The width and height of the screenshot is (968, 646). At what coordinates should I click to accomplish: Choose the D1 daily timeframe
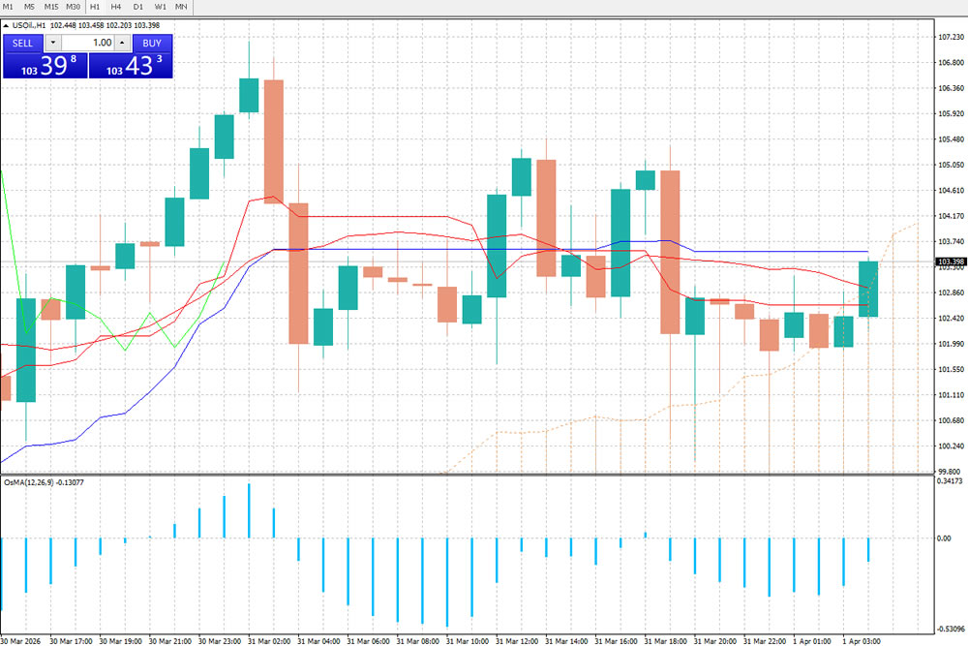tap(138, 7)
